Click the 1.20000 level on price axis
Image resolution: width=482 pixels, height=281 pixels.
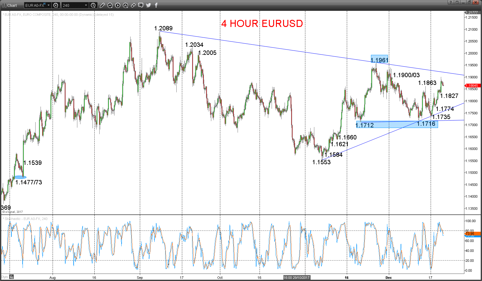coord(472,53)
